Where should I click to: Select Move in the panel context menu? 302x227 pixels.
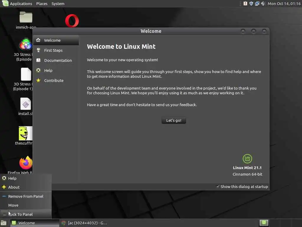pyautogui.click(x=26, y=205)
